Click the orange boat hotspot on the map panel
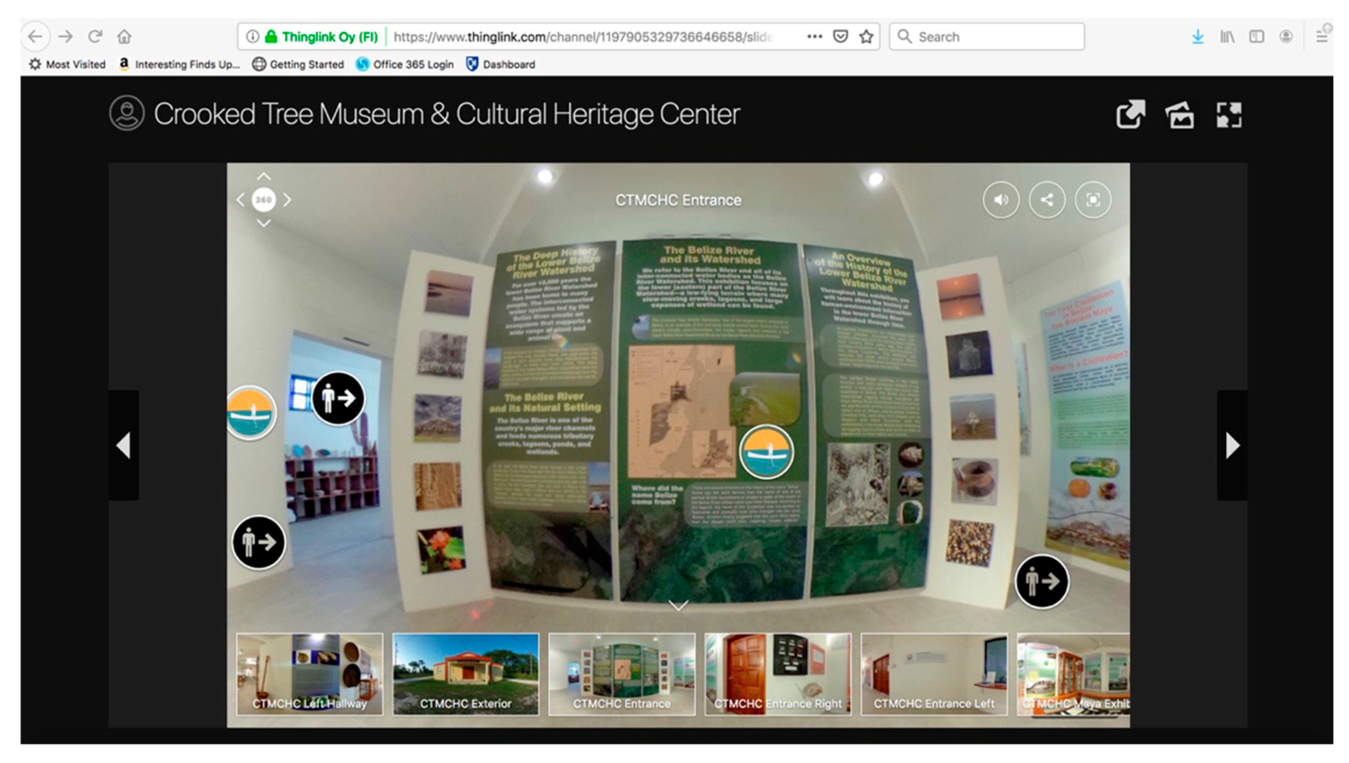Viewport: 1349px width, 763px height. coord(766,452)
